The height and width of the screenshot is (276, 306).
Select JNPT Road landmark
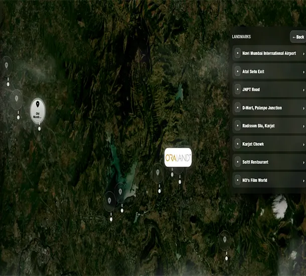269,89
